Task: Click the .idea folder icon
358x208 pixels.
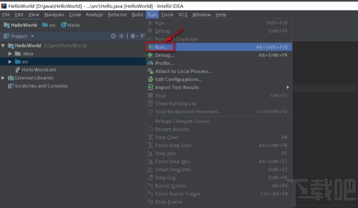Action: (x=18, y=54)
